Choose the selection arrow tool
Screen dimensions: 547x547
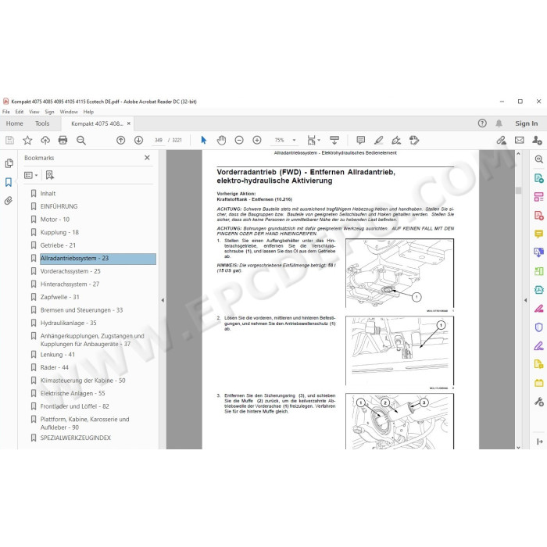click(204, 140)
